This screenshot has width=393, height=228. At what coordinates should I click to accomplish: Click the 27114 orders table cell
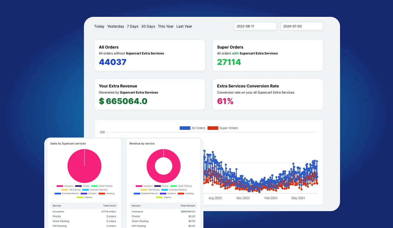[108, 212]
